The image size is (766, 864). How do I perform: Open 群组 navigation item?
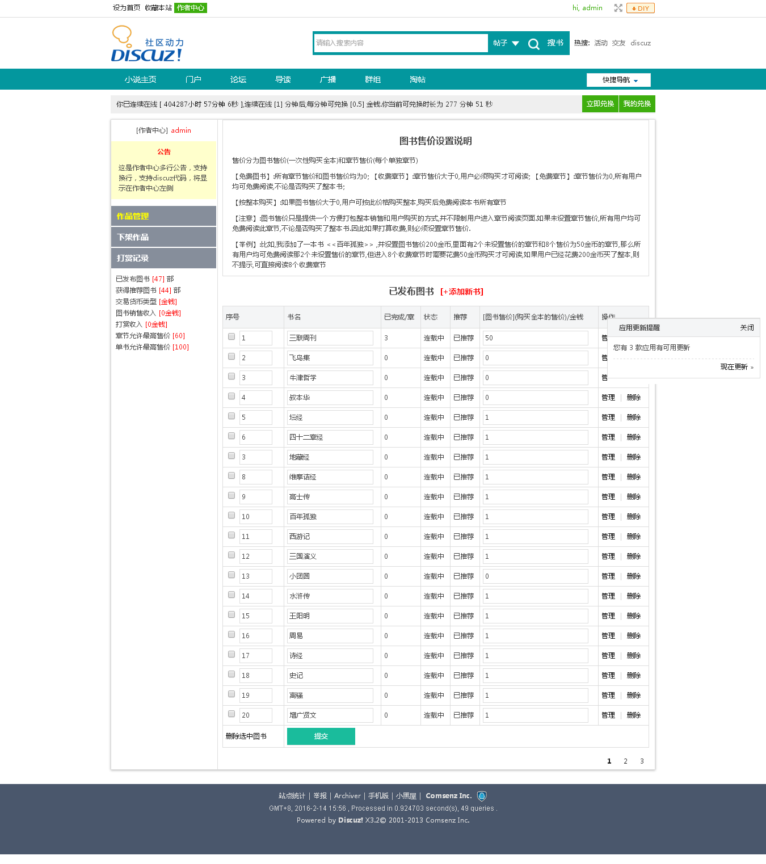pyautogui.click(x=373, y=79)
